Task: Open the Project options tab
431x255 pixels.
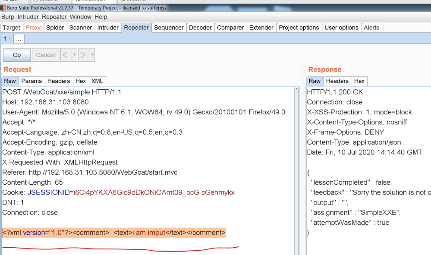Action: tap(299, 28)
